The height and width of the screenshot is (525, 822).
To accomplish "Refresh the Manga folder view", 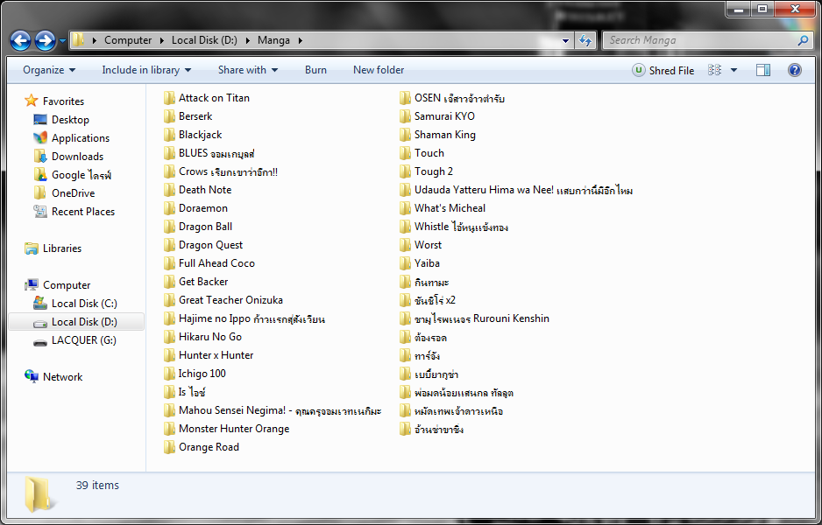I will coord(585,40).
